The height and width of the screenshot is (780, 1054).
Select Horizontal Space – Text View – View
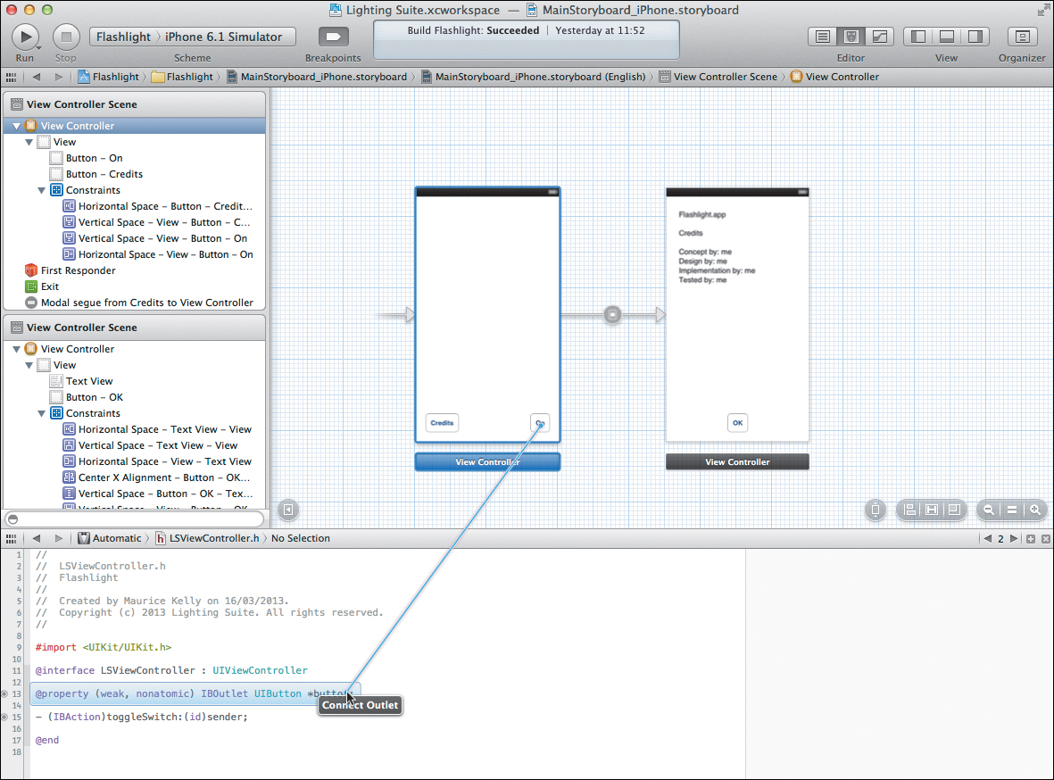(x=157, y=429)
